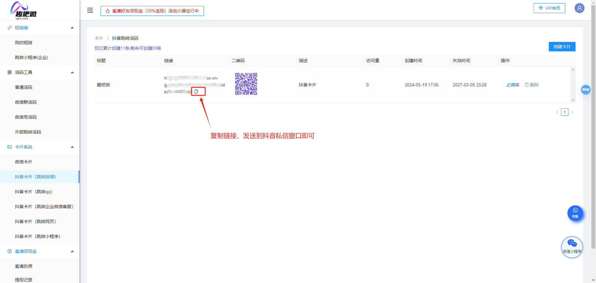Go to pagination page 1
This screenshot has width=596, height=283.
(x=565, y=112)
